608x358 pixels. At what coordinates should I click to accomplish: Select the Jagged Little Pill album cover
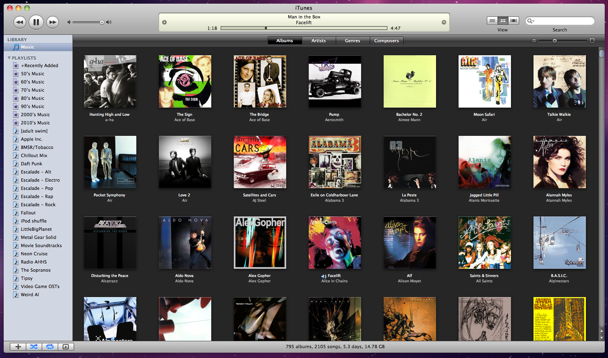click(484, 162)
